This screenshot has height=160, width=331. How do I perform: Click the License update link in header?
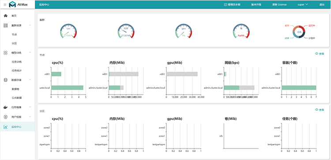[x=279, y=4]
